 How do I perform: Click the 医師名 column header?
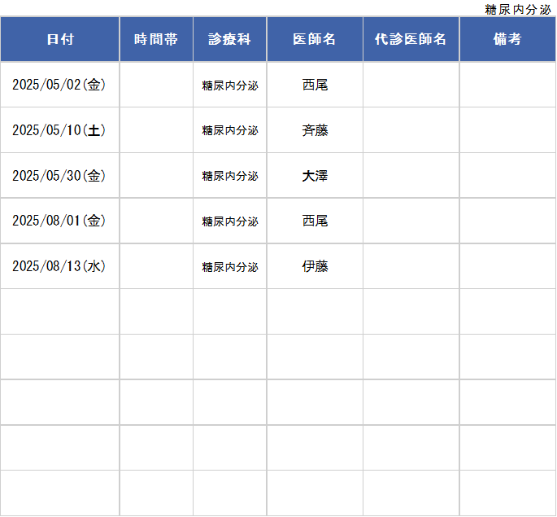pyautogui.click(x=315, y=39)
